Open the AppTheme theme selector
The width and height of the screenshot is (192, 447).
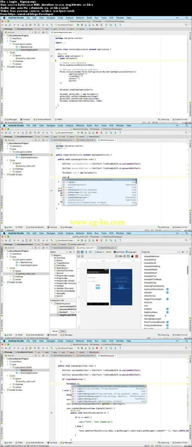[118, 252]
